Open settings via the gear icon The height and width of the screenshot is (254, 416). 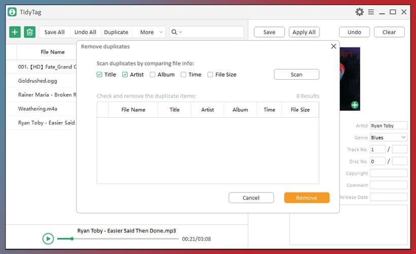click(x=360, y=12)
